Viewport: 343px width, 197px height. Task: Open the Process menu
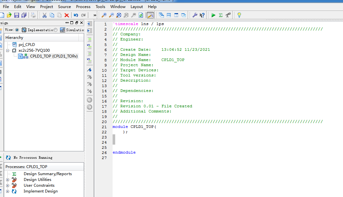coord(83,6)
